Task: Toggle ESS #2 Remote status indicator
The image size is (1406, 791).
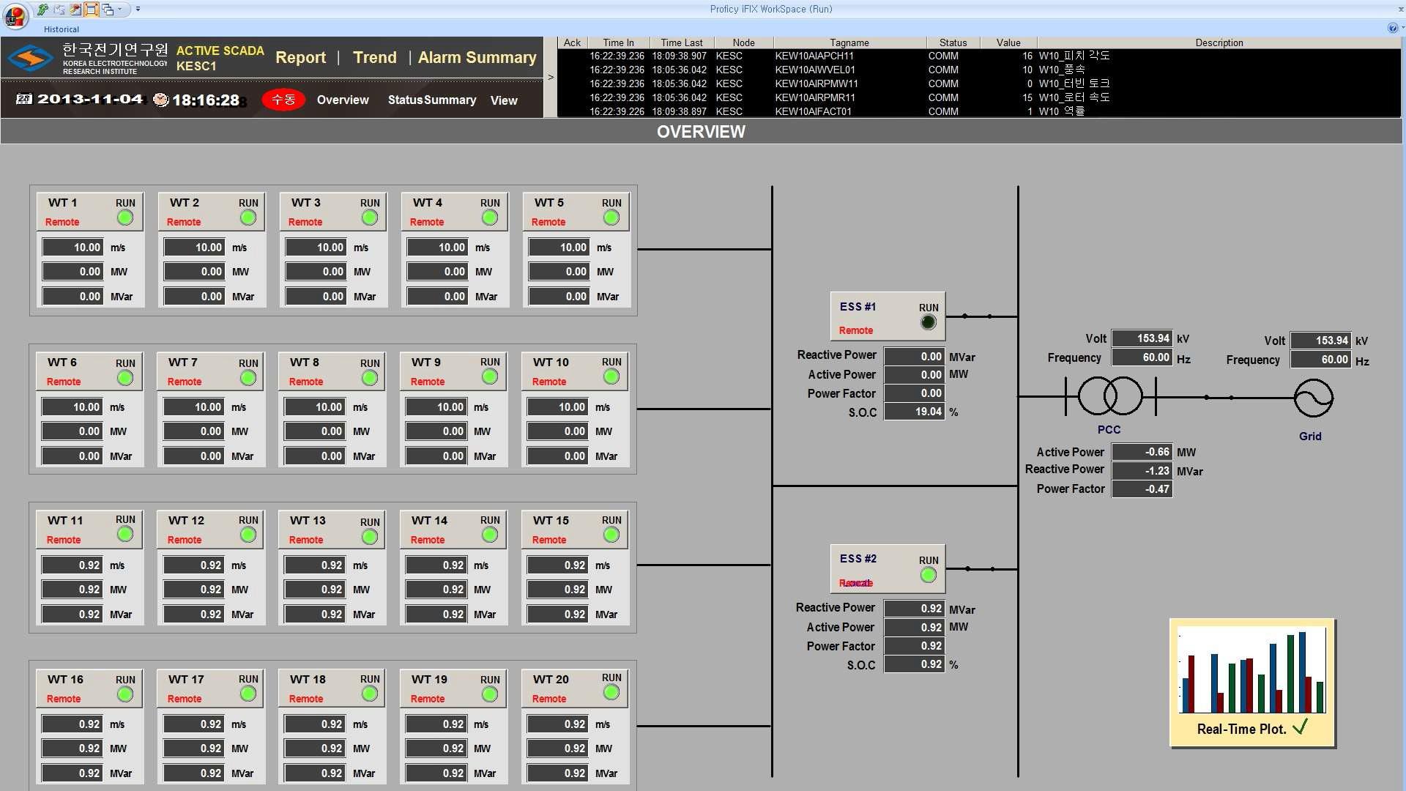Action: point(855,582)
